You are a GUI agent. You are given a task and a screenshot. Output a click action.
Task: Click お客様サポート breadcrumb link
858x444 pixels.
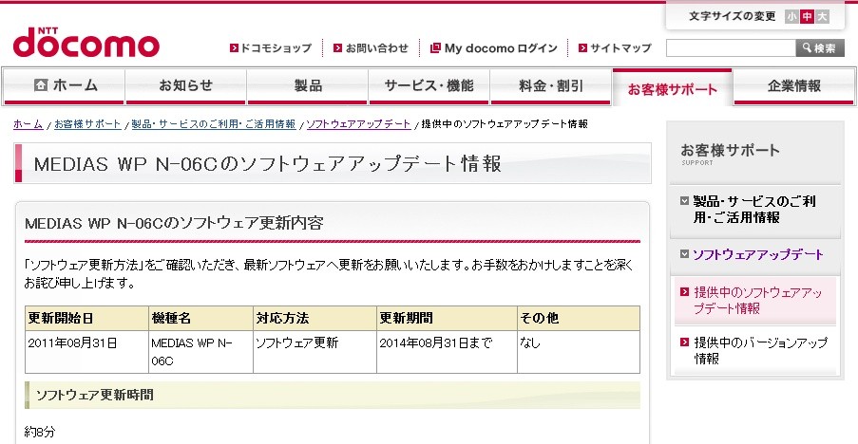[x=87, y=124]
